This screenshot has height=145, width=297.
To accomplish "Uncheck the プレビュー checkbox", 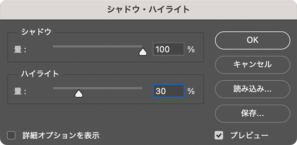I will point(219,135).
